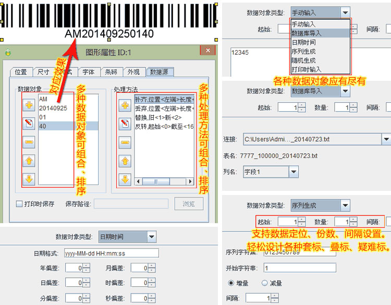Screen dimensions: 391x305
Task: Select the 减量 radio button
Action: point(264,283)
